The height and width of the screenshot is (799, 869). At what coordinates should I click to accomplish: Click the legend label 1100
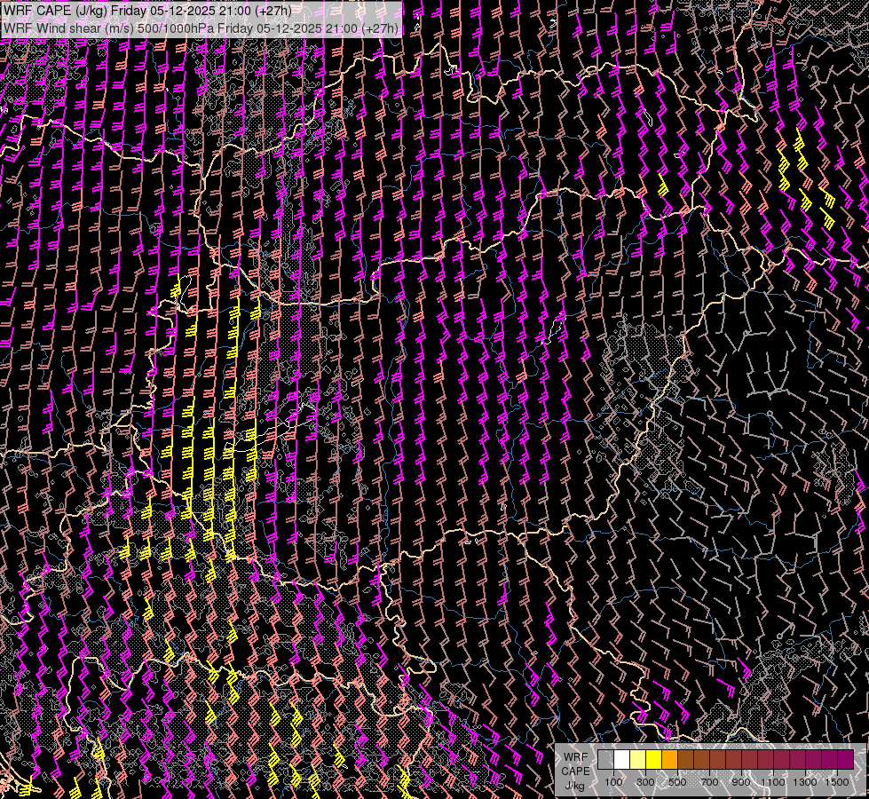click(x=772, y=782)
